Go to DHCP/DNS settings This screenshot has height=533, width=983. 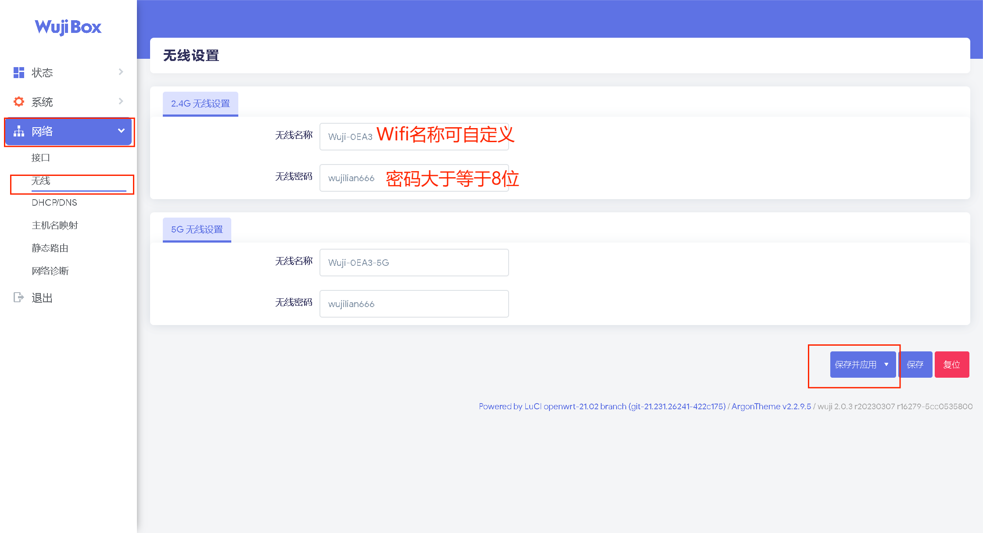click(x=54, y=203)
